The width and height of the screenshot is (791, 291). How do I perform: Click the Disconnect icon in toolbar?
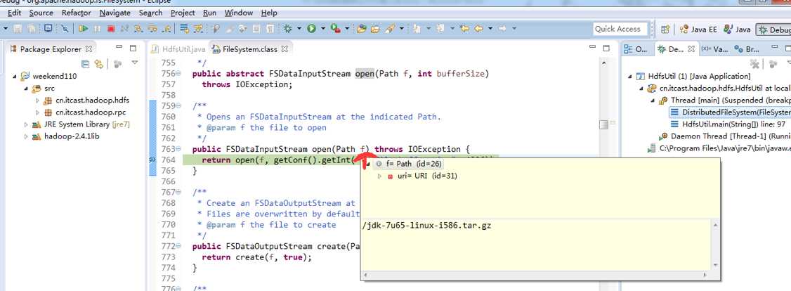pos(124,29)
